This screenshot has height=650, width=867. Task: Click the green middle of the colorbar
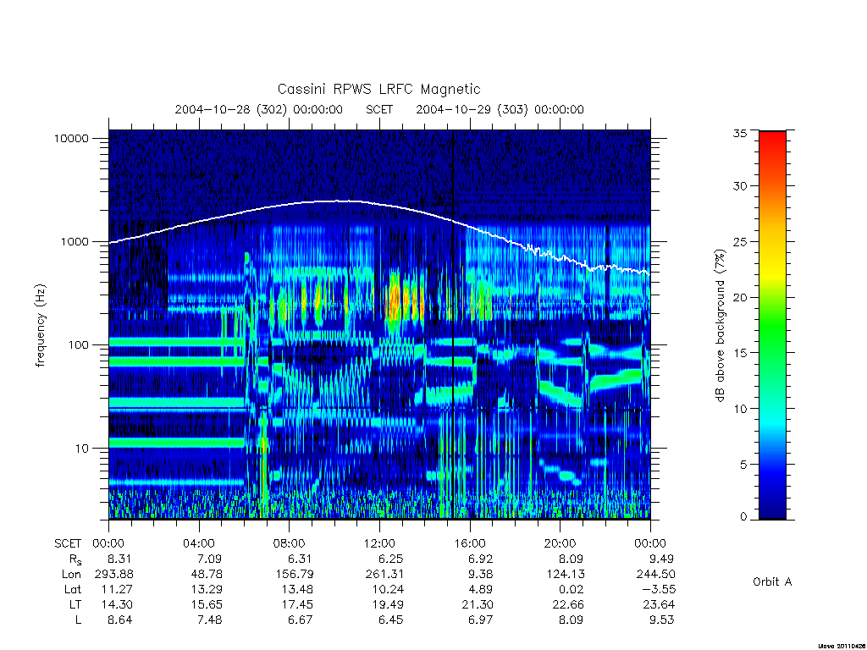(772, 326)
